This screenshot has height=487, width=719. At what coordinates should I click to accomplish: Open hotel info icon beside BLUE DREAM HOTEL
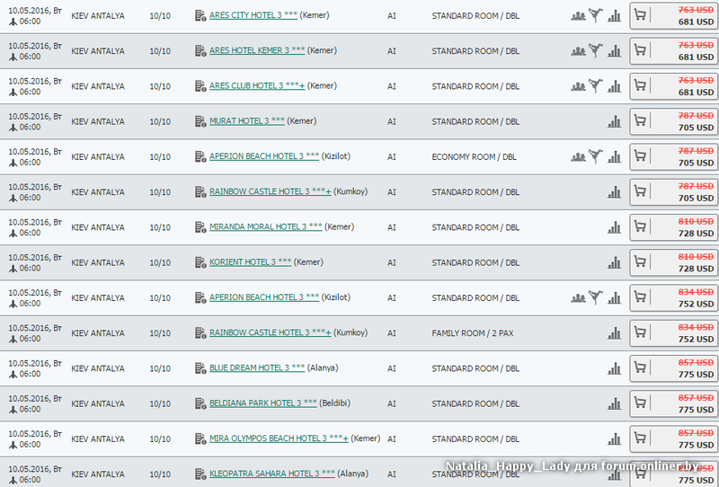tap(200, 368)
